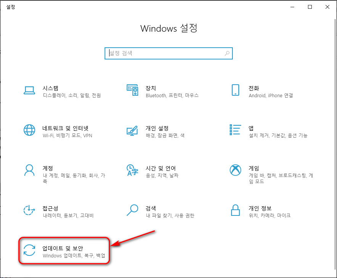Open the 장치 keyboard and speaker icon
This screenshot has width=337, height=278.
(x=132, y=90)
